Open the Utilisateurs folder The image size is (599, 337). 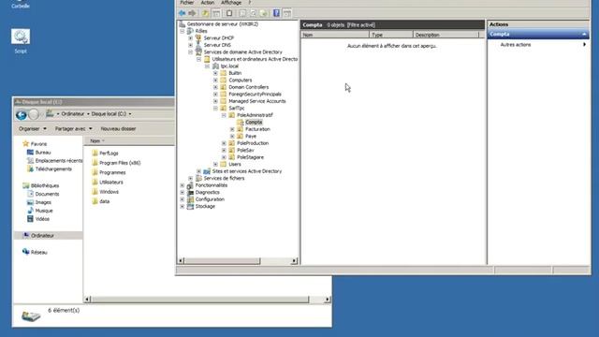pyautogui.click(x=111, y=182)
